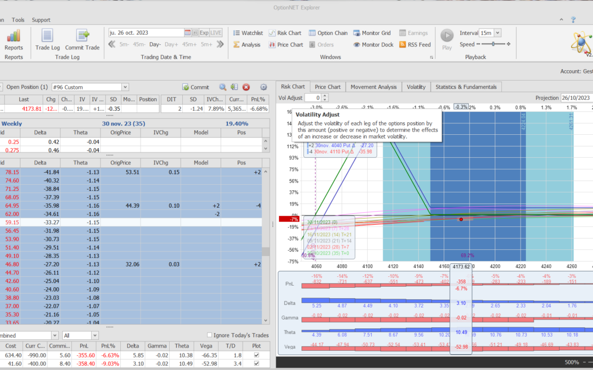Viewport: 593px width, 370px height.
Task: Open the All filter dropdown
Action: tap(94, 335)
